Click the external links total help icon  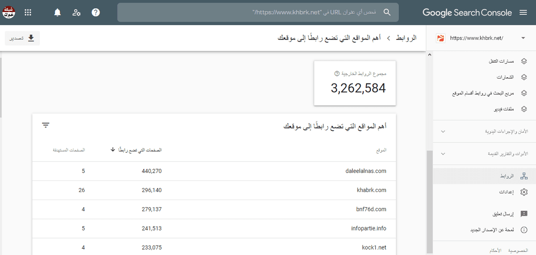coord(337,74)
